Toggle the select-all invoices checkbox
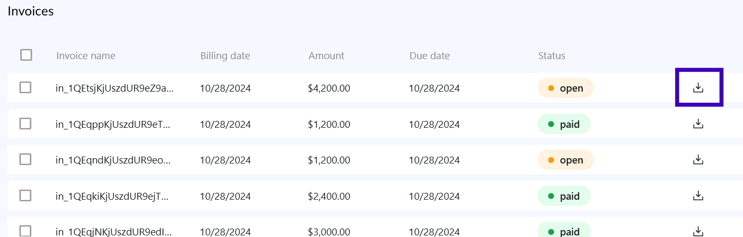743x237 pixels. click(26, 55)
